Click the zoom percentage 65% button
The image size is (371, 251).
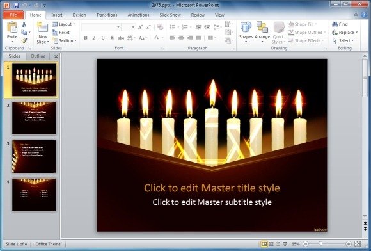[x=296, y=244]
